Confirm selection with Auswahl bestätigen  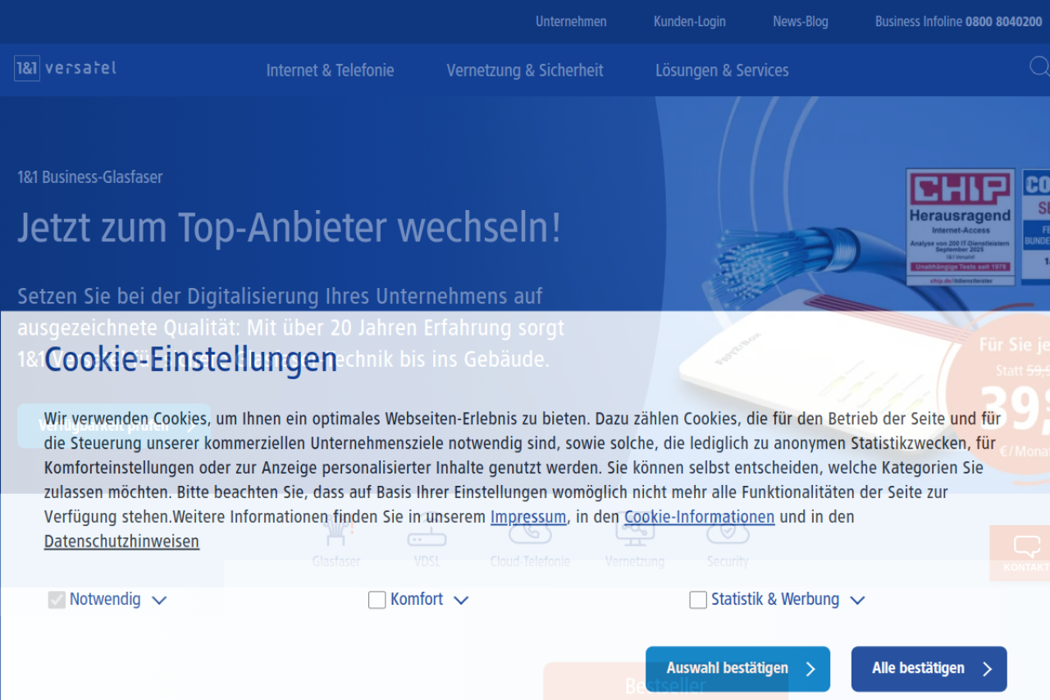[x=737, y=669]
